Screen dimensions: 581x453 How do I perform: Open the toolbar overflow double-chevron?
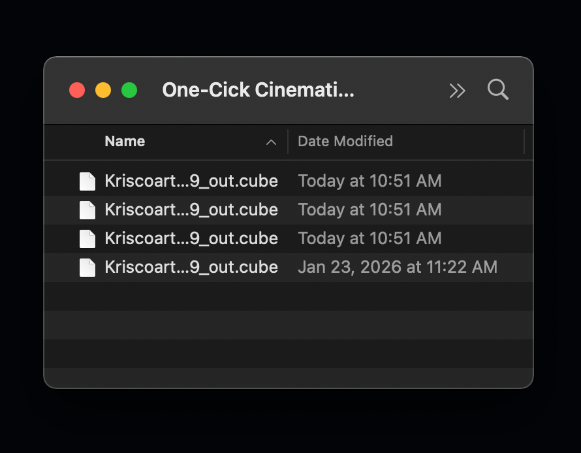pyautogui.click(x=457, y=91)
